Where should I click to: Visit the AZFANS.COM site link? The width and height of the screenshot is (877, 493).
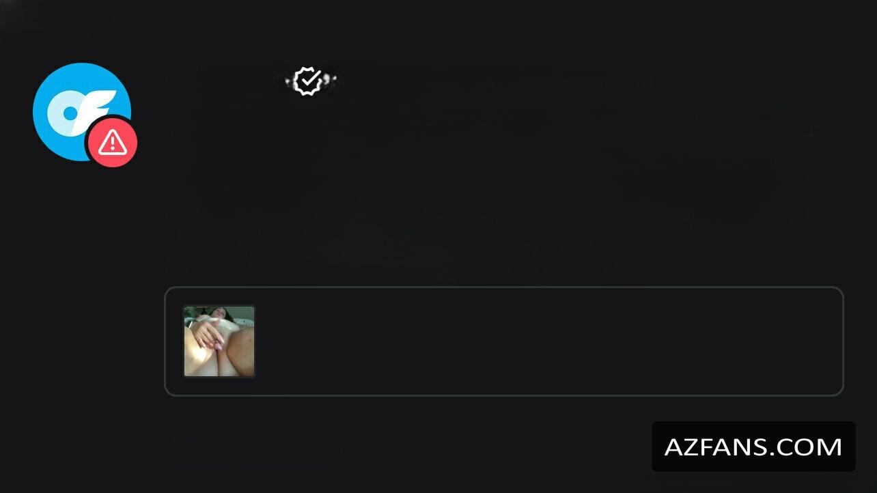753,447
